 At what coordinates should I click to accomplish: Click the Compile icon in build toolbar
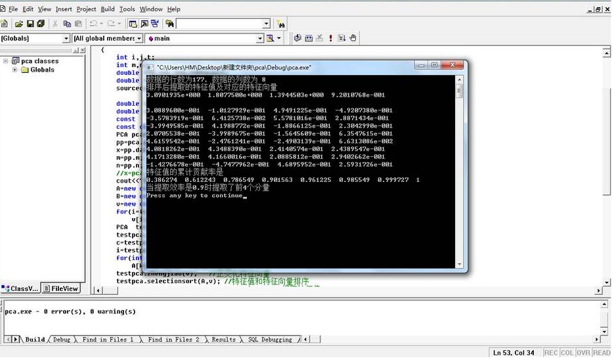tap(297, 38)
